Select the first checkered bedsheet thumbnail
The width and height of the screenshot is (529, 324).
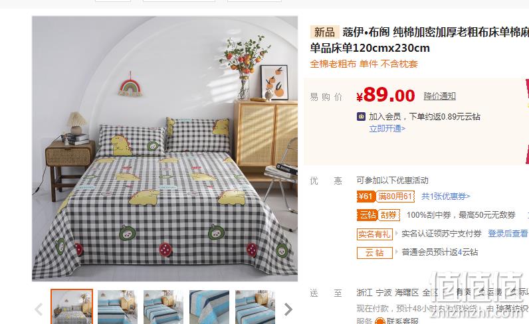click(x=72, y=307)
